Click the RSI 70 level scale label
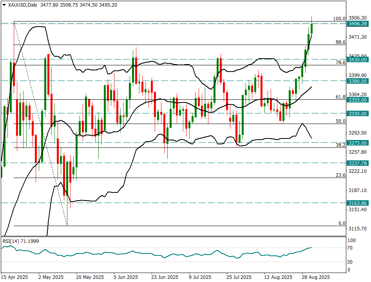 [x=350, y=248]
